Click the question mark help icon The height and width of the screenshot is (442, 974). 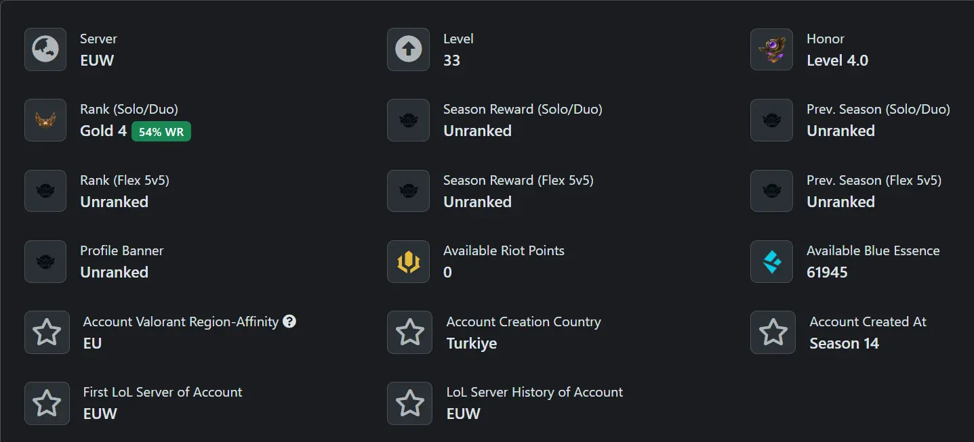(289, 322)
